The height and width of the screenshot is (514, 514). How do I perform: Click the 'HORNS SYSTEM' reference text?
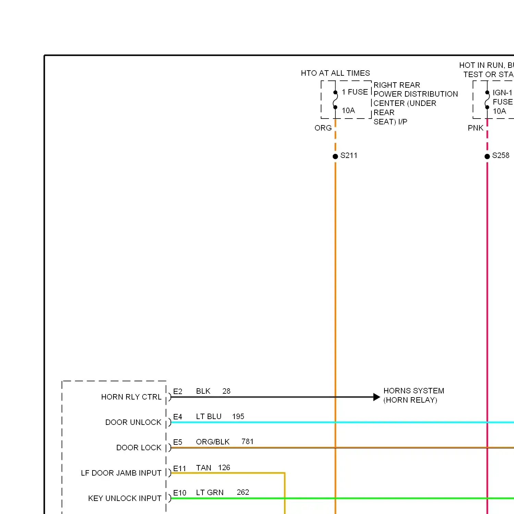[414, 391]
